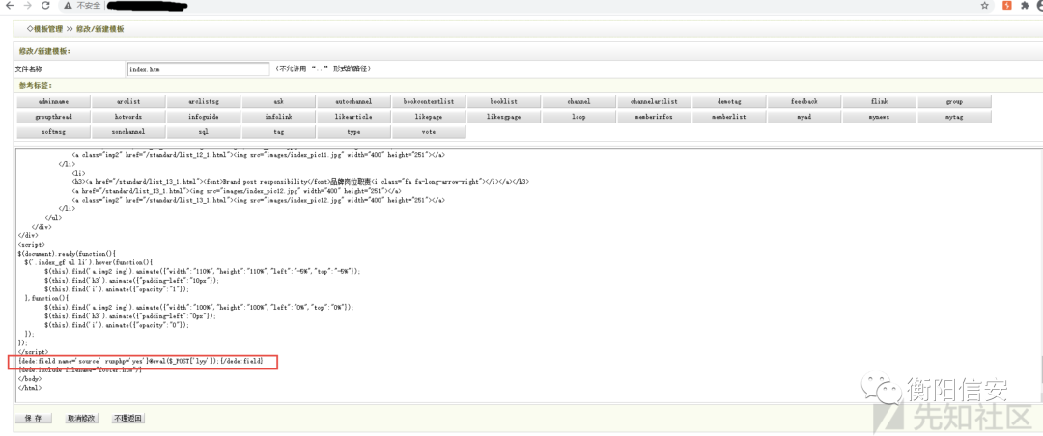Insert the myad tag
Image resolution: width=1043 pixels, height=436 pixels.
(804, 117)
